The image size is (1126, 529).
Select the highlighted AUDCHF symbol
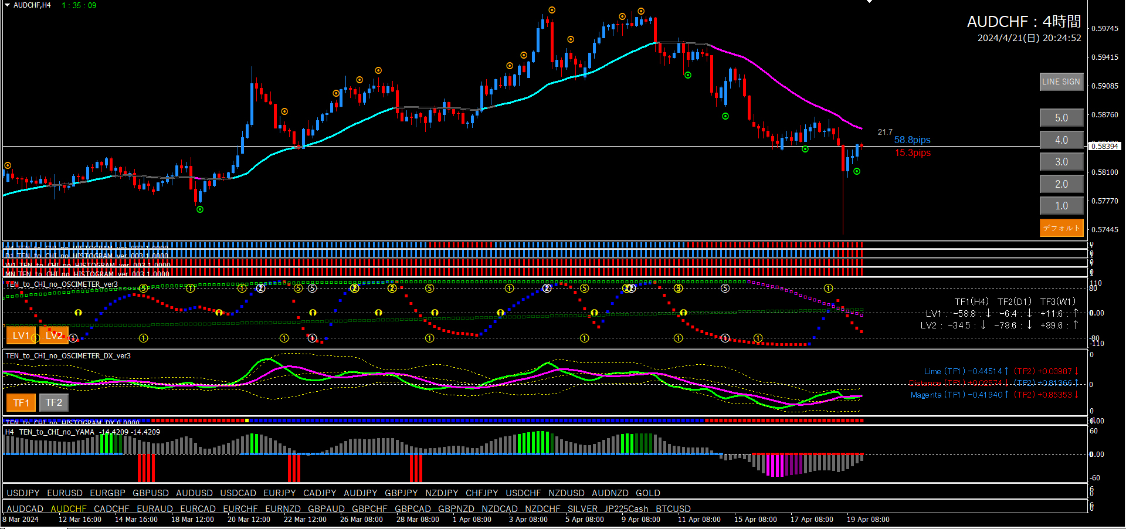[x=69, y=509]
